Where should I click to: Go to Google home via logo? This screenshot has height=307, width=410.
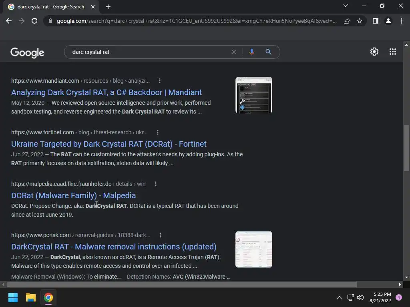(x=27, y=52)
